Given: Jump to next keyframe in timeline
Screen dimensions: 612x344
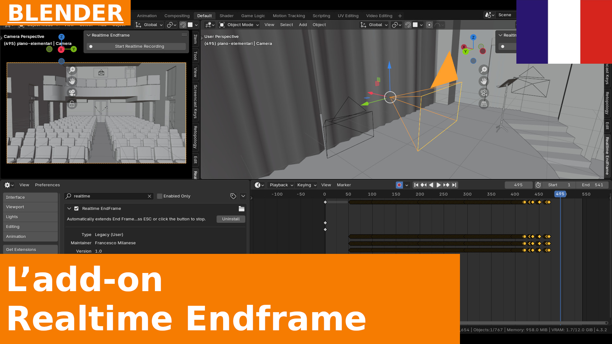Looking at the screenshot, I should tap(446, 185).
